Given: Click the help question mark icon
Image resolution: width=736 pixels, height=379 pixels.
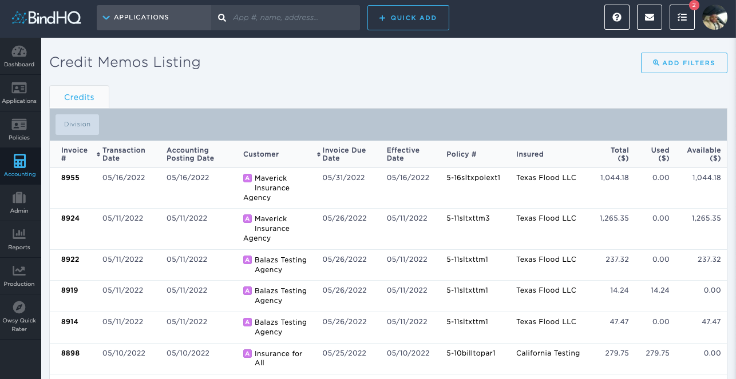Looking at the screenshot, I should click(617, 18).
